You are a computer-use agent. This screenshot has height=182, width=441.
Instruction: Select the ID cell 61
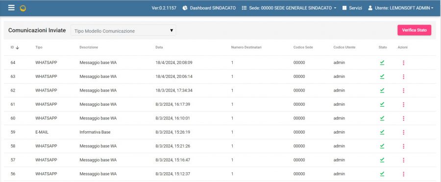click(13, 104)
